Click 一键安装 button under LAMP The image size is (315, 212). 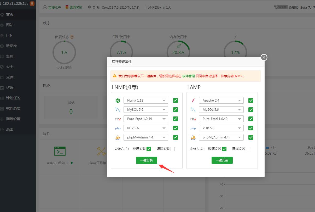(222, 160)
